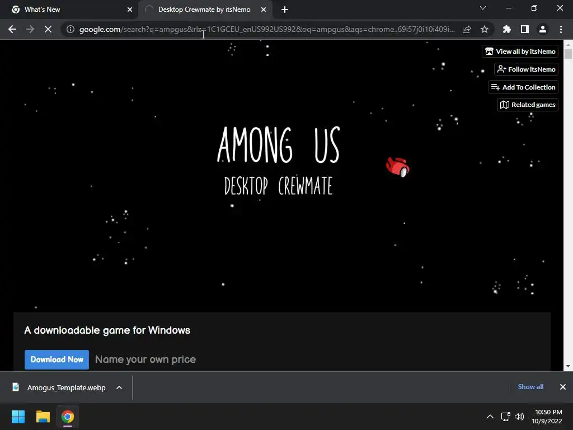Stop loading the page with X button

tap(48, 29)
